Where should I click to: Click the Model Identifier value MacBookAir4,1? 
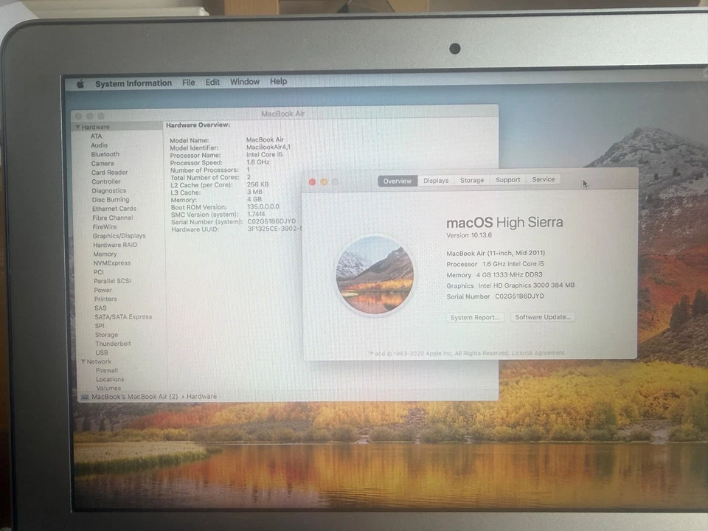coord(268,147)
